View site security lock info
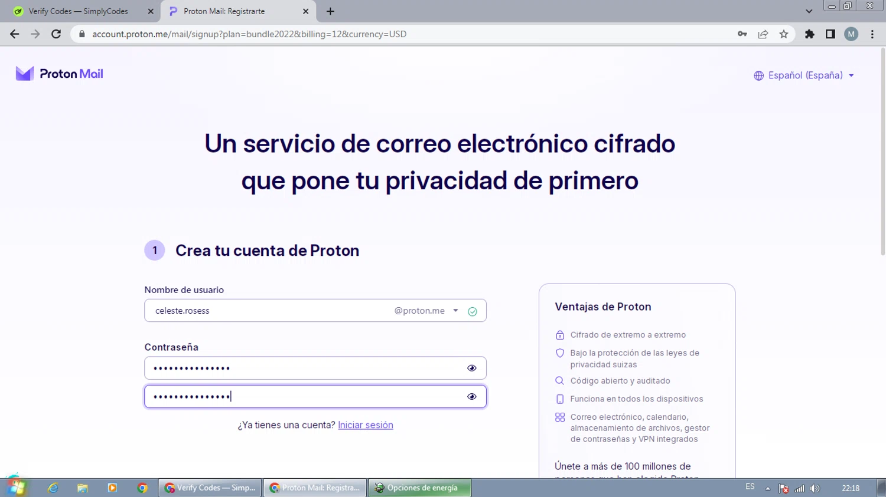Screen dimensions: 886x497 tap(82, 34)
